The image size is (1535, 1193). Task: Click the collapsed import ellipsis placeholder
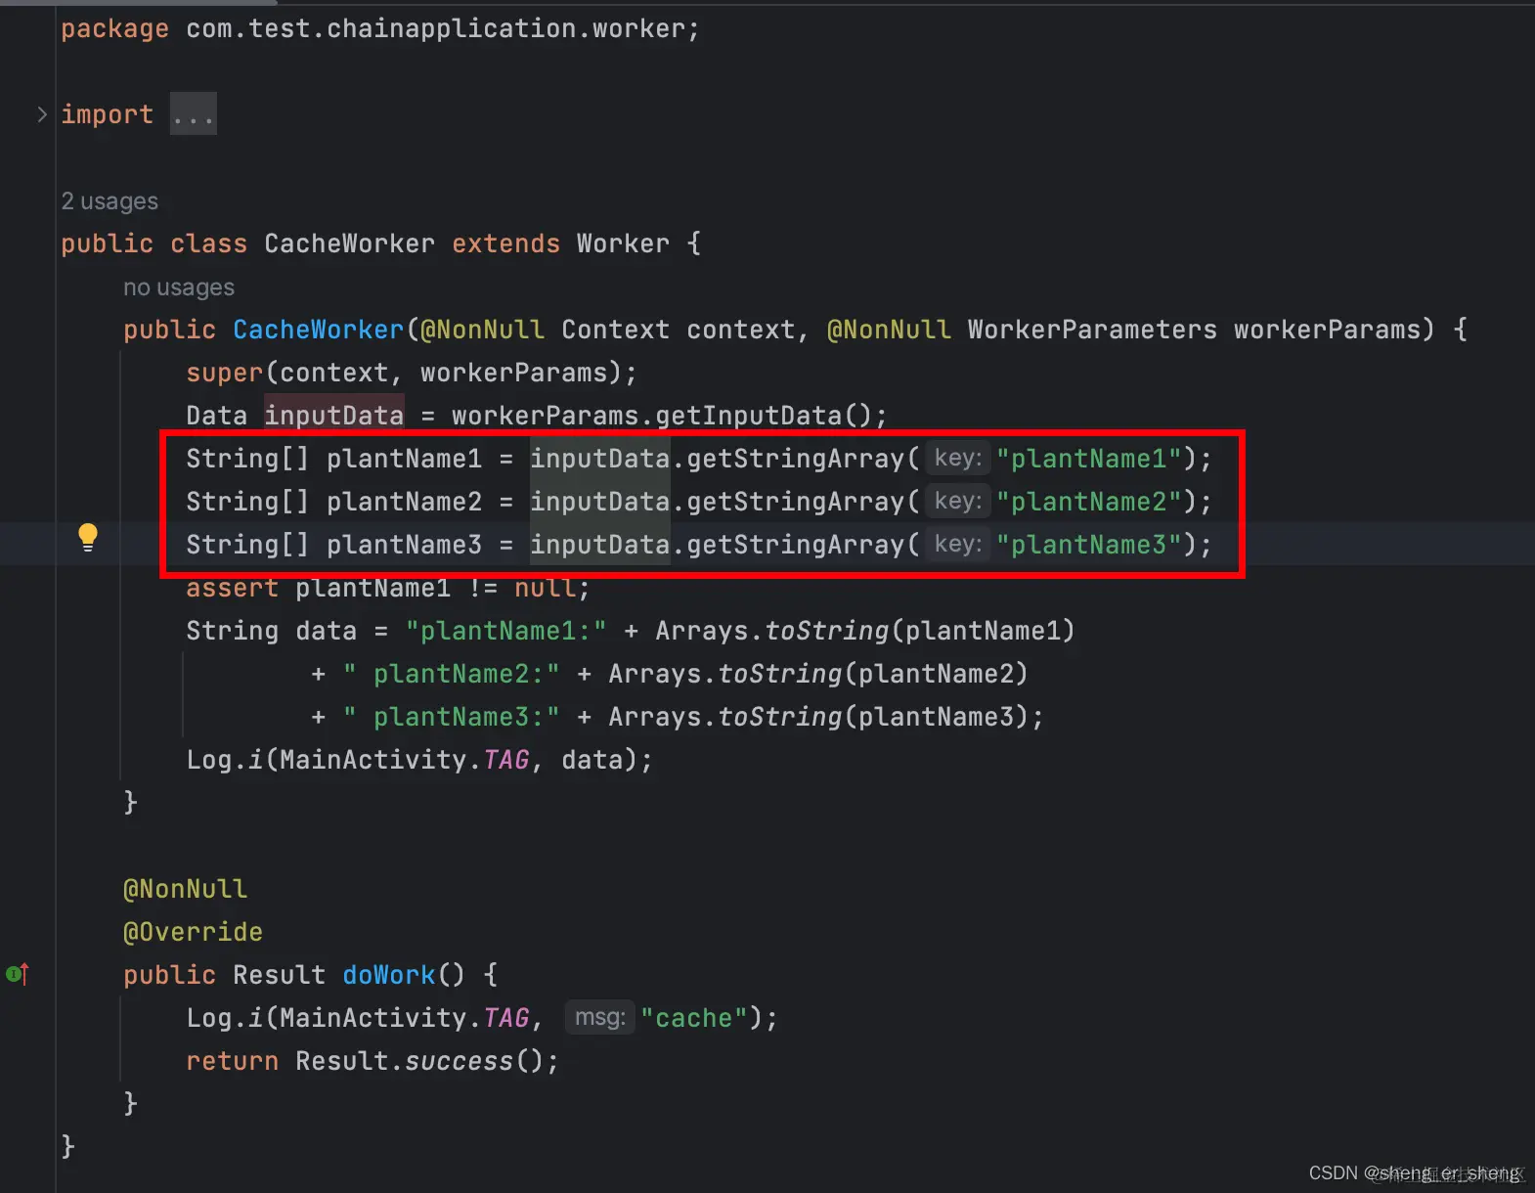point(194,114)
